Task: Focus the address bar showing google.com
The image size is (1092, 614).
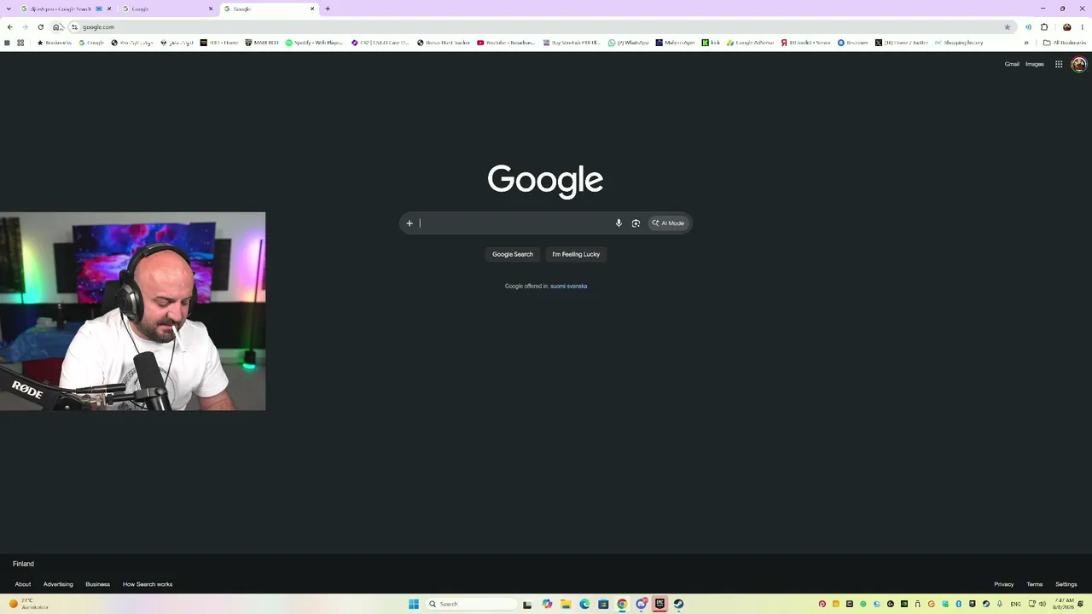Action: pyautogui.click(x=537, y=27)
